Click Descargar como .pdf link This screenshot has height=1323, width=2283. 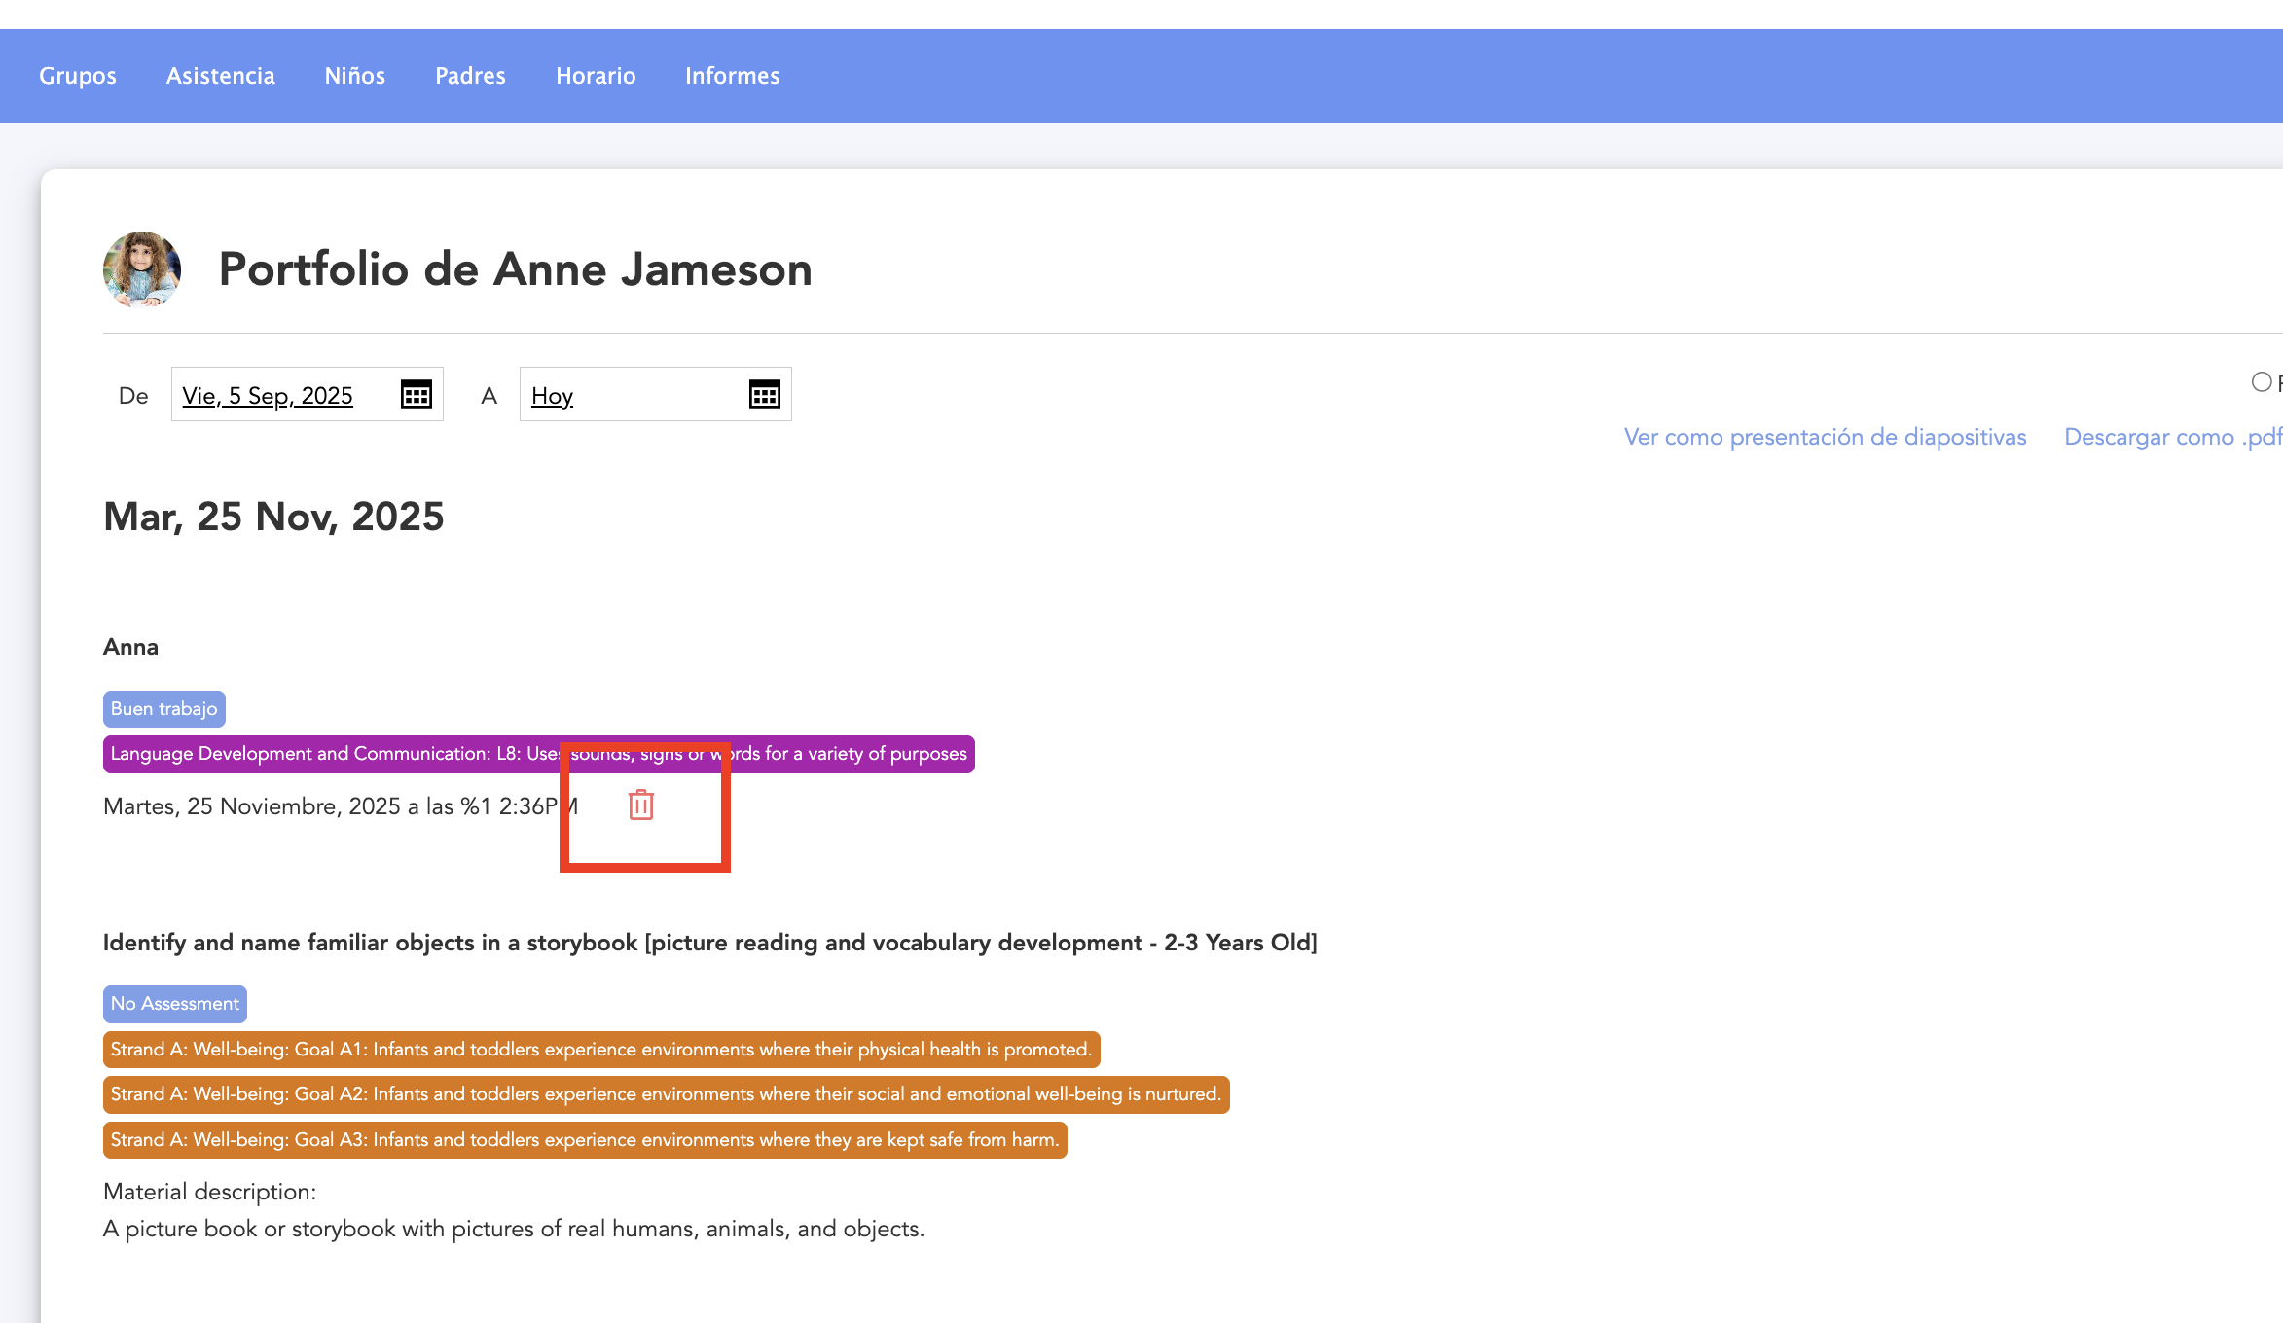(x=2172, y=437)
